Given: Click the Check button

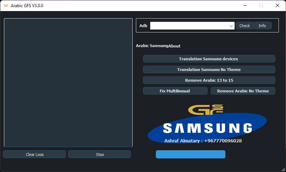Looking at the screenshot, I should coord(245,26).
